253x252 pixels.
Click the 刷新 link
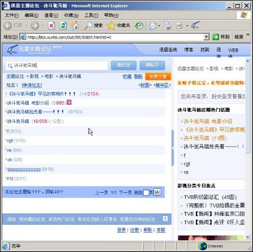click(x=138, y=76)
